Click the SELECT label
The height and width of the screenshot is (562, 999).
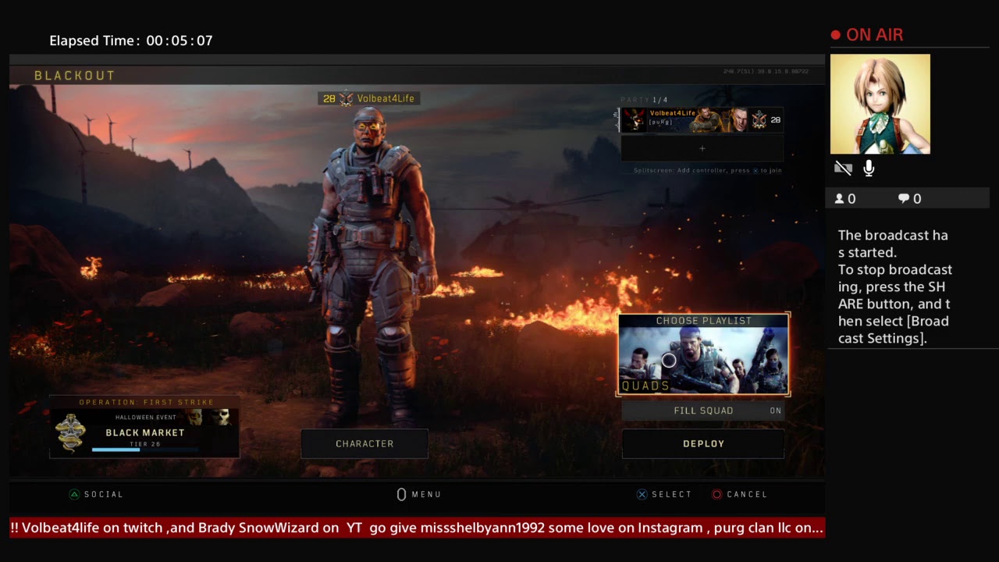tap(672, 494)
